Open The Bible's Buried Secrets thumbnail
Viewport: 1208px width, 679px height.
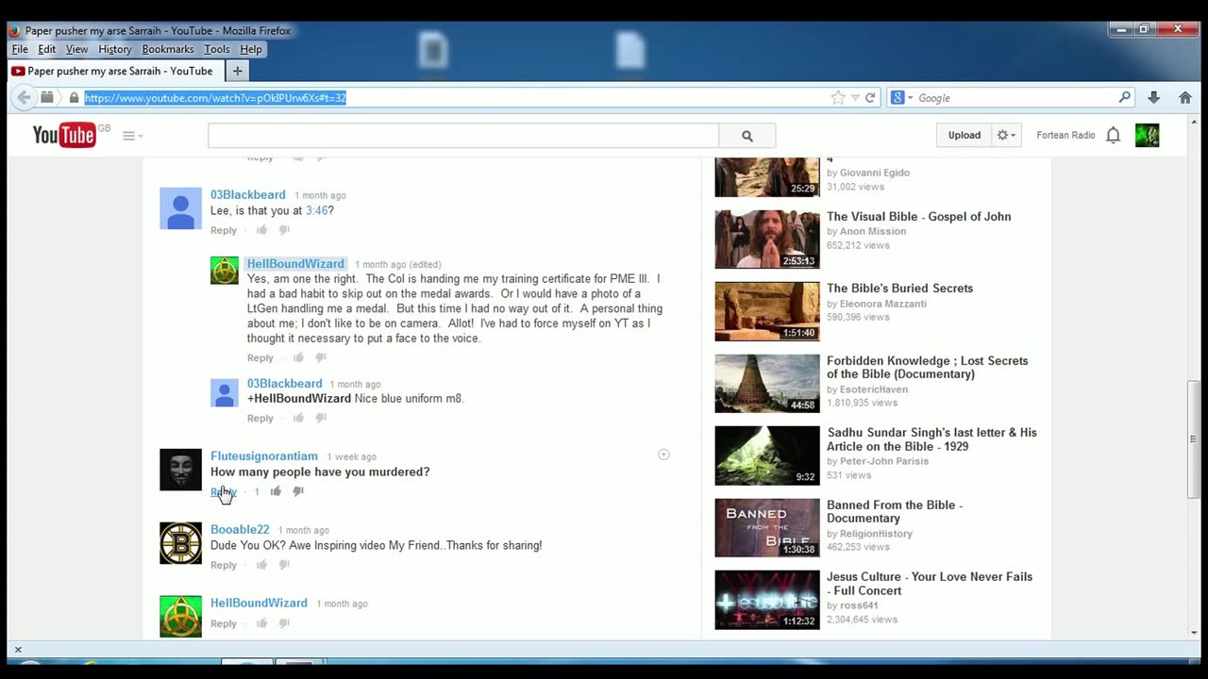(767, 311)
